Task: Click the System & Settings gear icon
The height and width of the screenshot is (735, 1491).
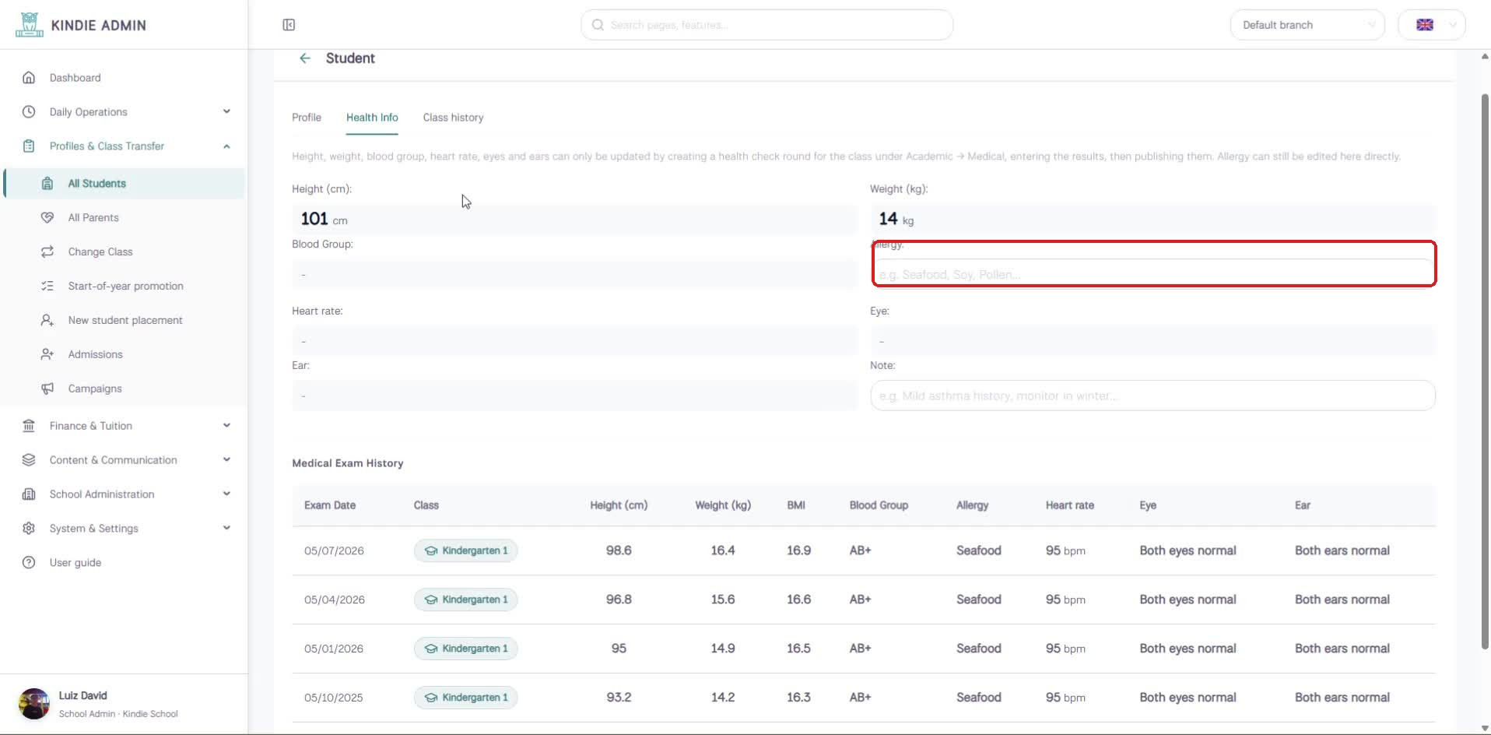Action: pos(29,529)
